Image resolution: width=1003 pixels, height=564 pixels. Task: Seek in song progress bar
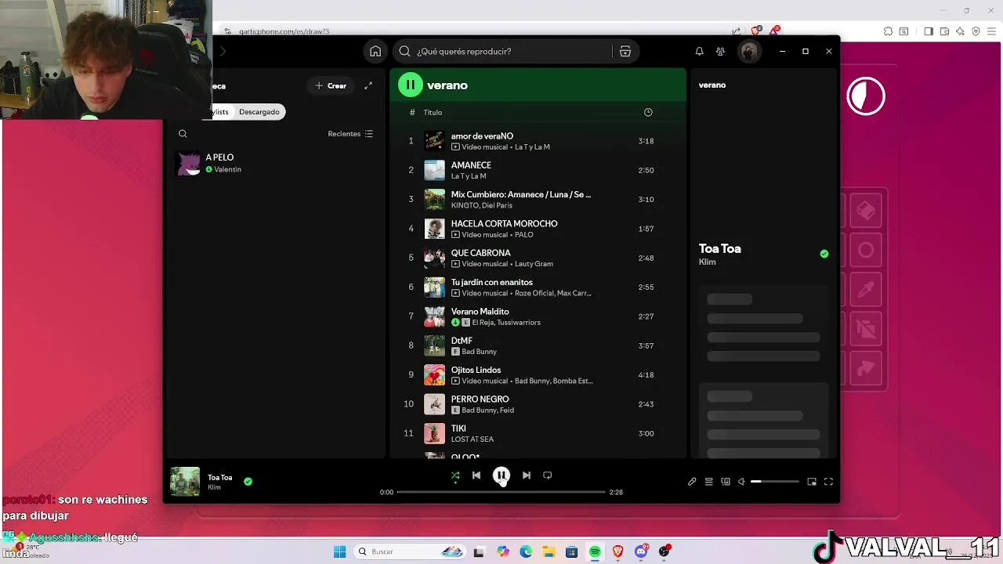501,492
